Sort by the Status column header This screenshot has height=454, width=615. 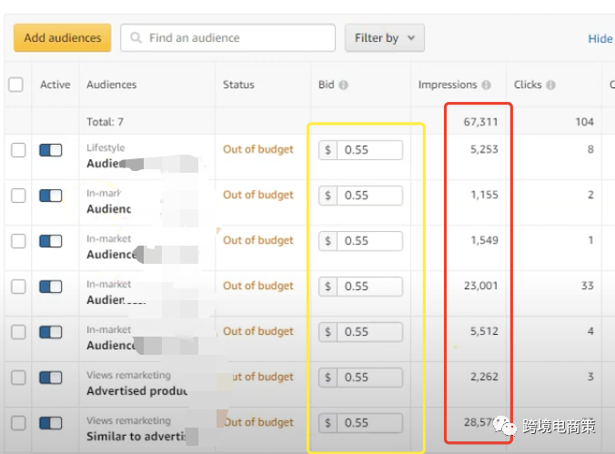[238, 85]
